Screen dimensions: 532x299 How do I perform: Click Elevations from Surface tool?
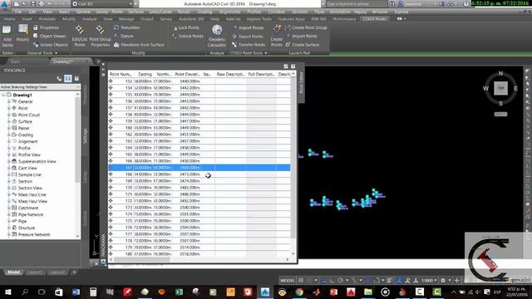(x=139, y=44)
